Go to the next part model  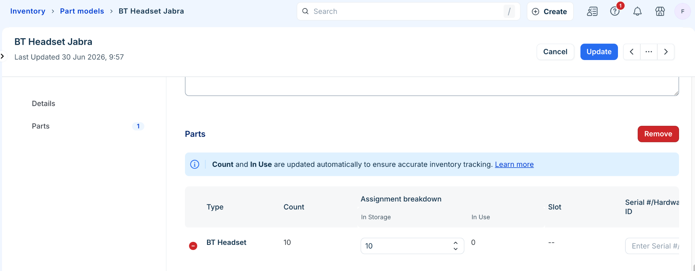(666, 52)
